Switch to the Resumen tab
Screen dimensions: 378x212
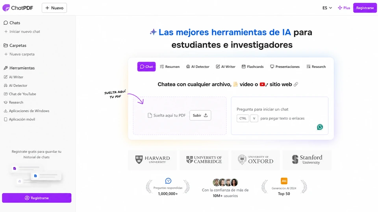click(x=170, y=67)
